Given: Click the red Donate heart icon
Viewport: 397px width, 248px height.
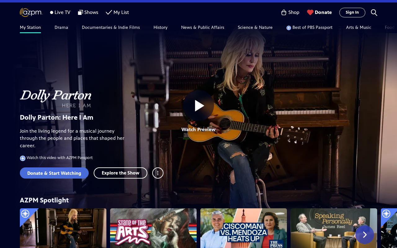Looking at the screenshot, I should point(310,12).
